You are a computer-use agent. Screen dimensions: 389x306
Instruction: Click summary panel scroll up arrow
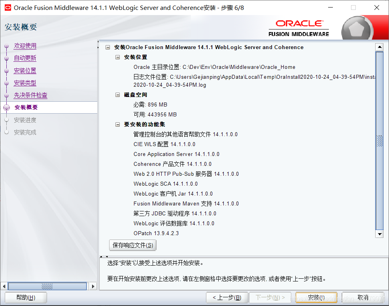click(x=380, y=47)
